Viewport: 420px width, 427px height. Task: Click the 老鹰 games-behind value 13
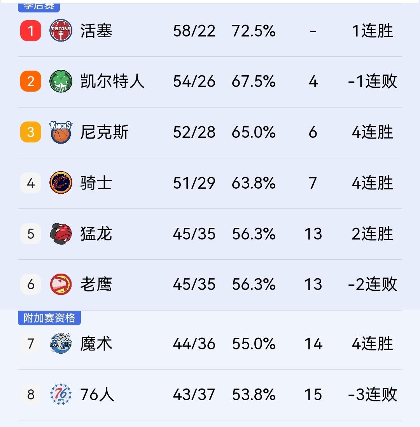(313, 284)
